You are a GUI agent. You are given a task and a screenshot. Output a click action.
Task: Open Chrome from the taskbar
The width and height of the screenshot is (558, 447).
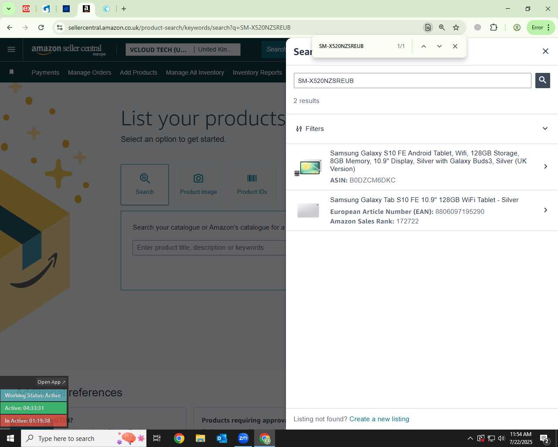[x=179, y=438]
